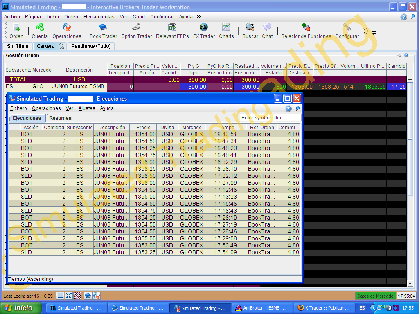This screenshot has width=419, height=314.
Task: Click the Datos de Mercado status button
Action: (x=375, y=296)
